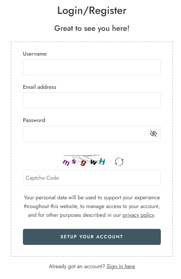Follow the Sign in here link
The image size is (181, 279).
(x=121, y=266)
